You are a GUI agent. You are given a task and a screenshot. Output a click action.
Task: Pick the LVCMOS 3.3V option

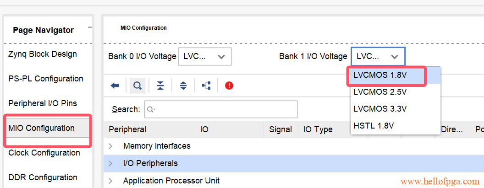(x=380, y=109)
